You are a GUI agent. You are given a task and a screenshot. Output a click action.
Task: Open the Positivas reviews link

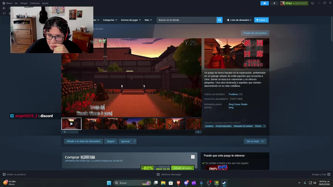click(233, 94)
